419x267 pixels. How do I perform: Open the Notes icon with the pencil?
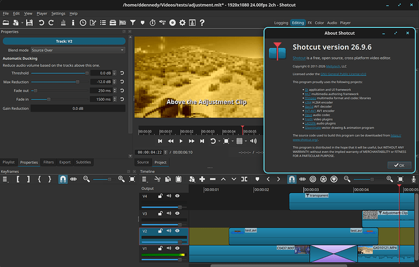click(x=93, y=22)
